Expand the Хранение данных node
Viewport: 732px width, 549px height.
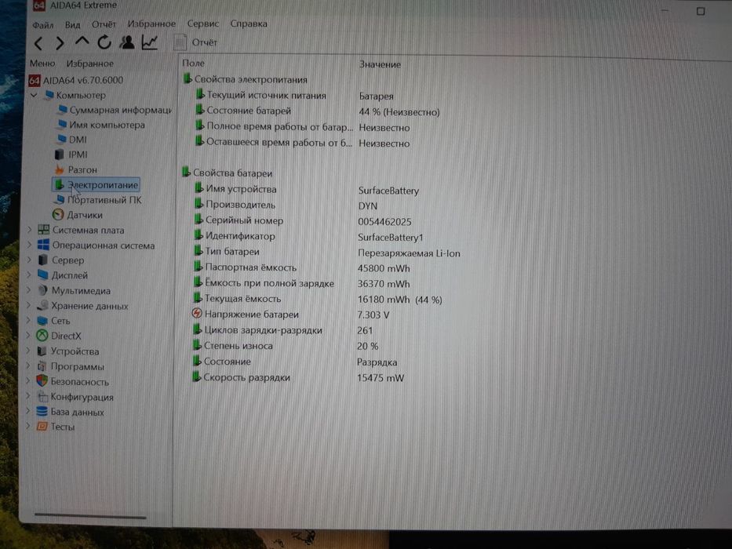[28, 305]
